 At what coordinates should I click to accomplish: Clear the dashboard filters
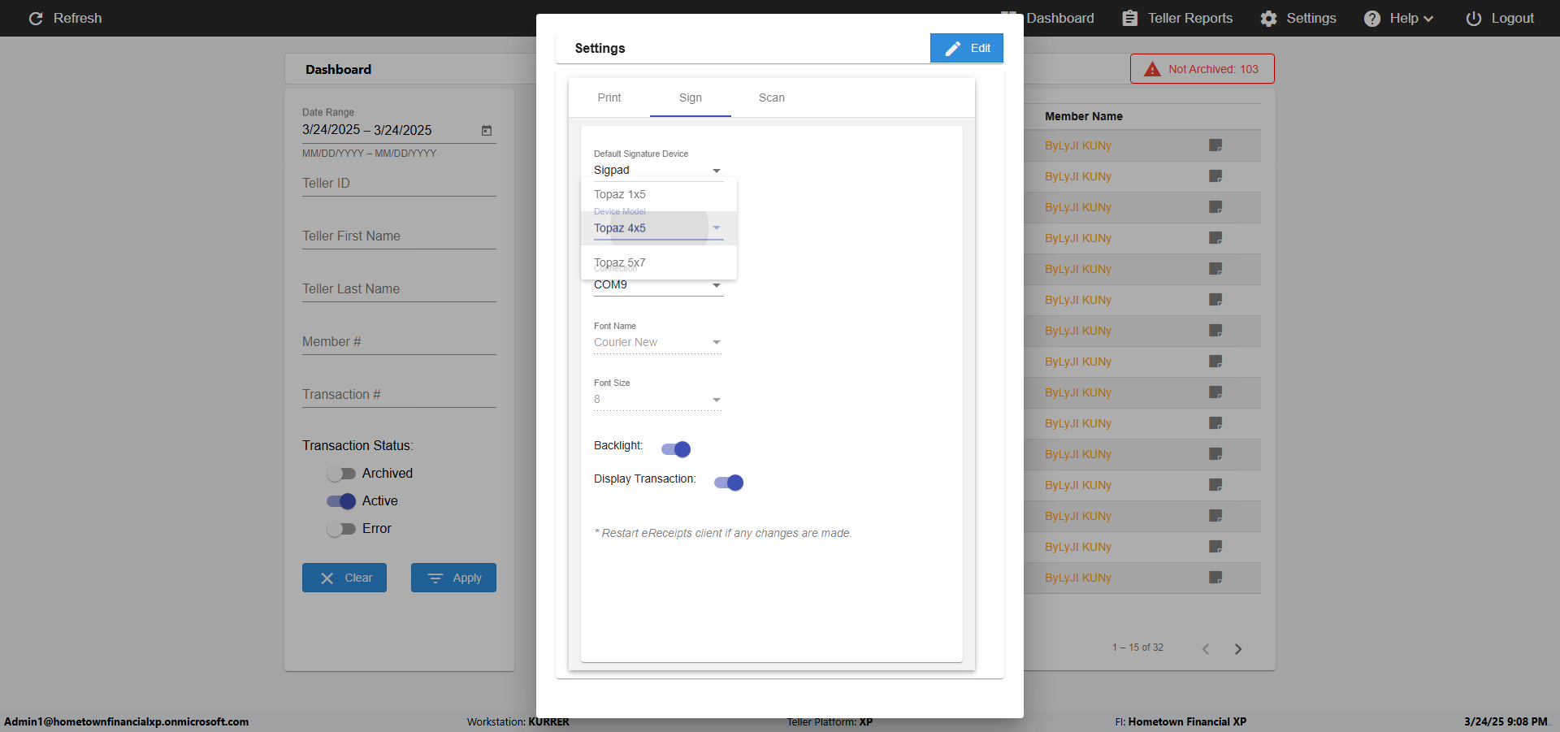tap(344, 578)
